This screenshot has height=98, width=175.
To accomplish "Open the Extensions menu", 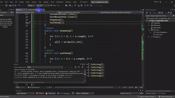I will [x=60, y=2].
